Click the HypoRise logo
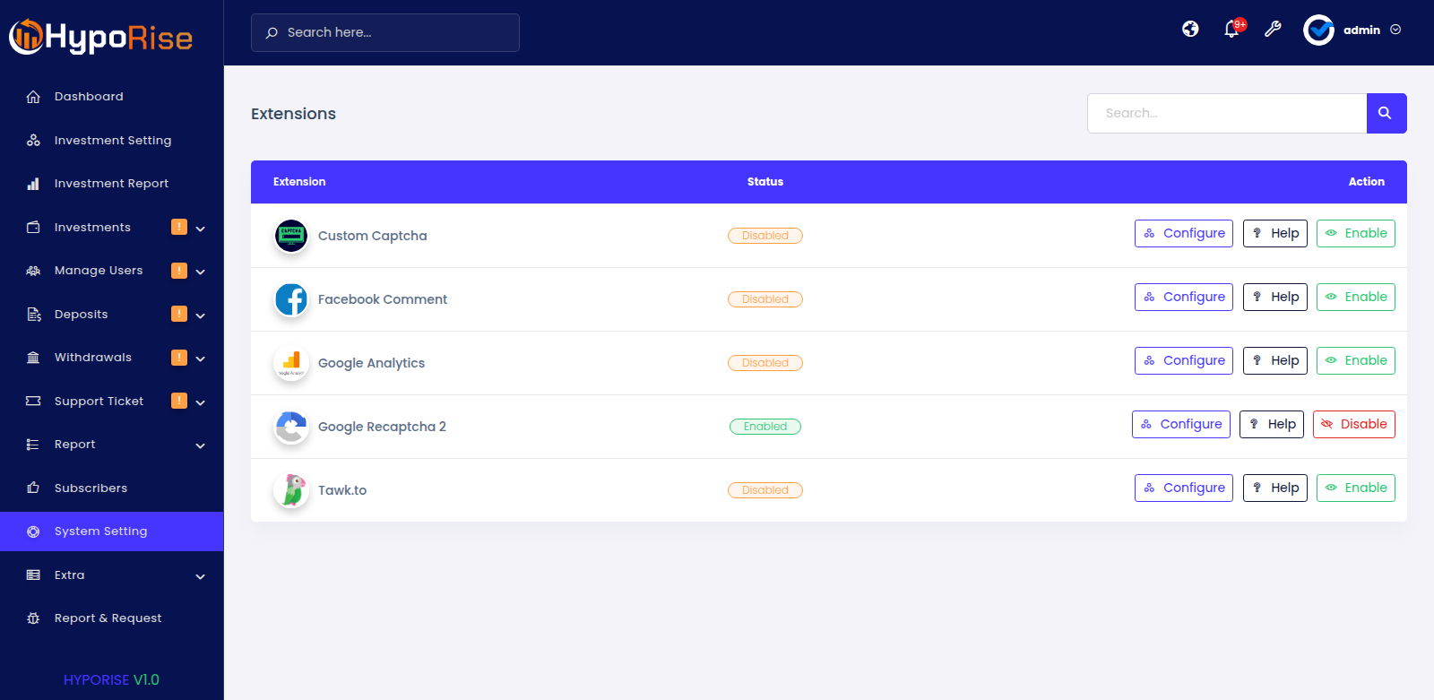The image size is (1434, 700). [x=101, y=37]
